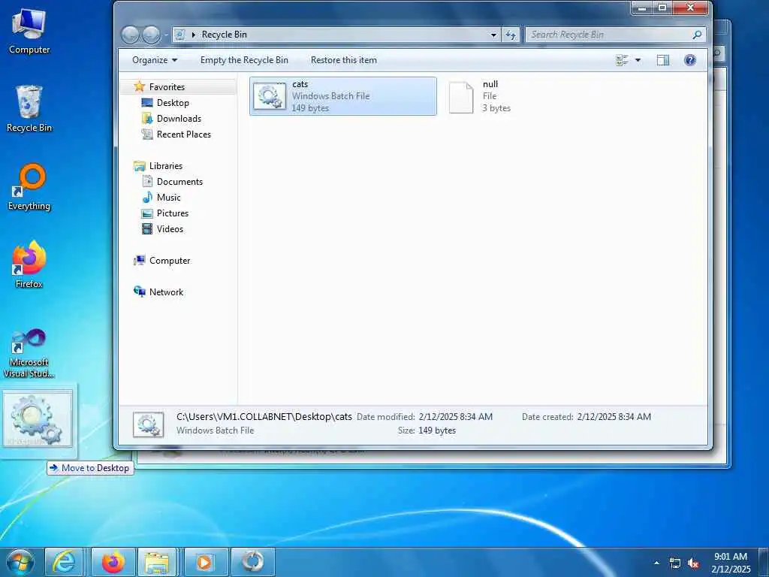Open the clock showing 9:01 AM

(730, 563)
